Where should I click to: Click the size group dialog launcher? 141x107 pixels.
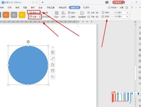(x=129, y=19)
